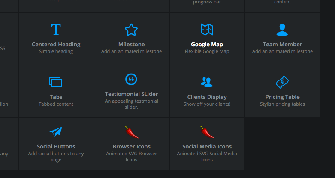
Task: Click the Team Member person icon
Action: point(282,30)
